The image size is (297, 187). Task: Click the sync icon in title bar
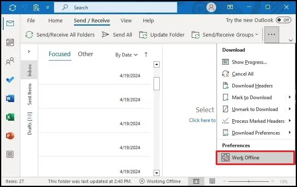click(x=13, y=8)
